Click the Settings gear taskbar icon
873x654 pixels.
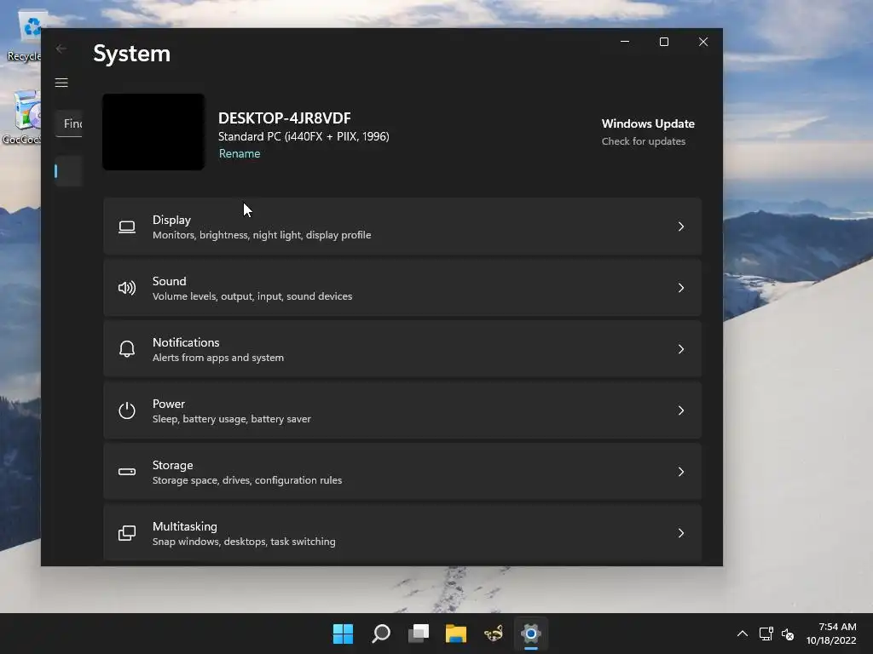[x=531, y=634]
